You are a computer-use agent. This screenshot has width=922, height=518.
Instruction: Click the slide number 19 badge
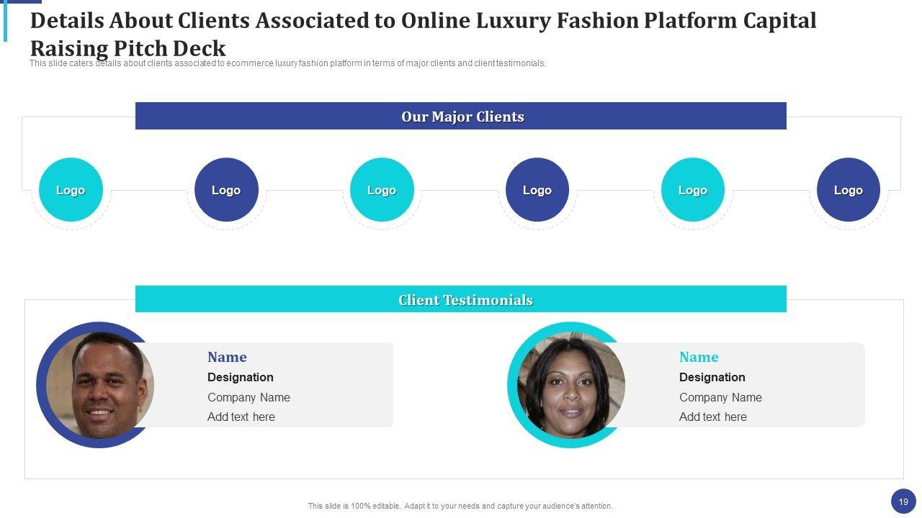point(903,501)
